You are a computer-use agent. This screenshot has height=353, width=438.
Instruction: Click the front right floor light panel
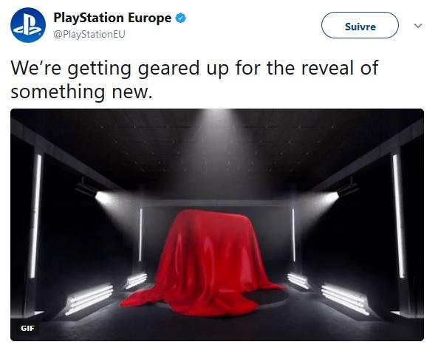tap(346, 299)
